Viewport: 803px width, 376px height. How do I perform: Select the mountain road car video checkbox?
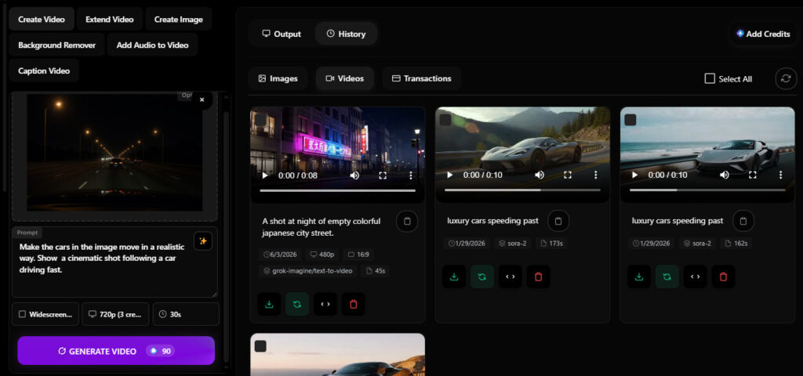(445, 120)
